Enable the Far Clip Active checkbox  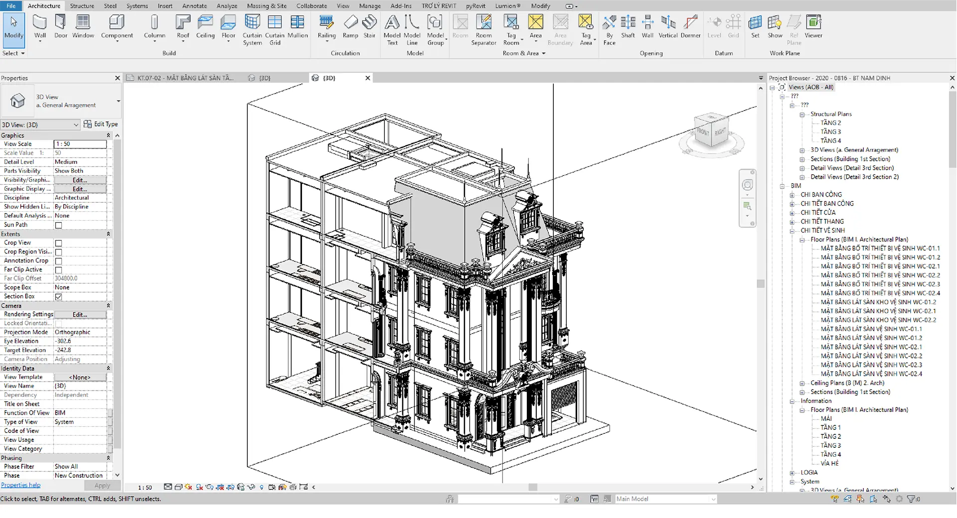[58, 270]
